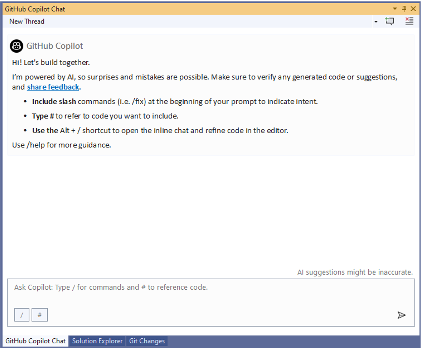The width and height of the screenshot is (422, 349).
Task: Click the GitHub Copilot avatar logo
Action: pyautogui.click(x=16, y=46)
